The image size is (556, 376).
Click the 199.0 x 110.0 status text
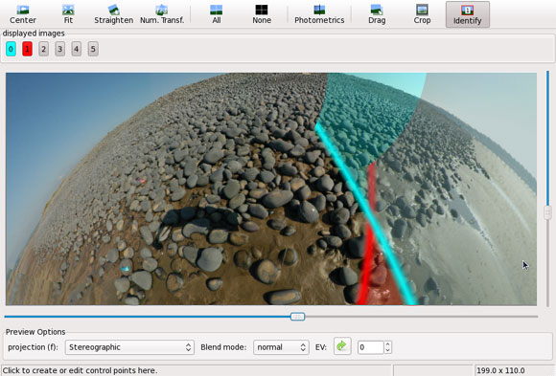click(x=500, y=370)
